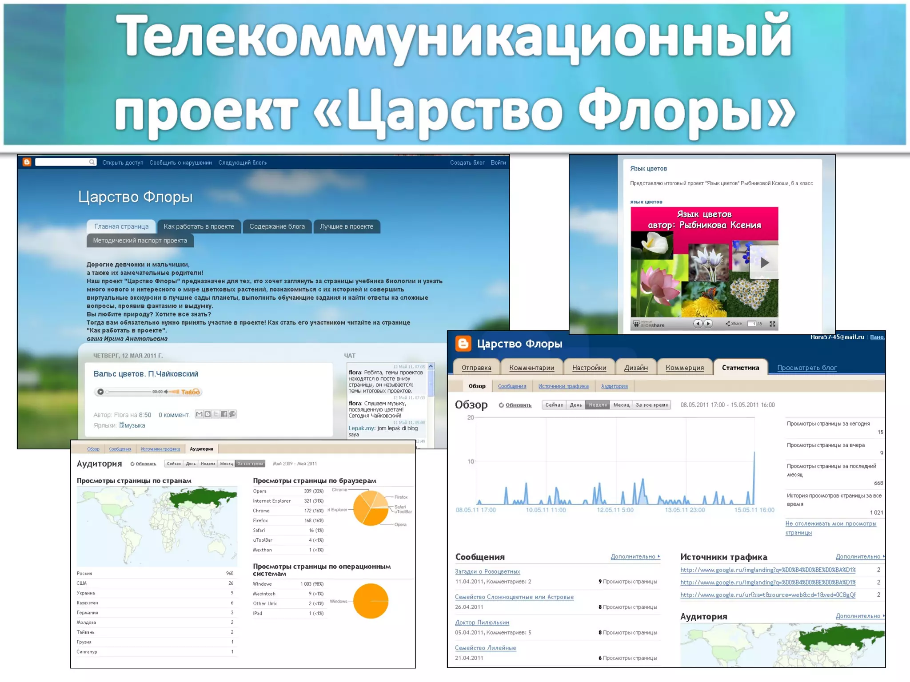910x682 pixels.
Task: Play the Вальс цветов audio track
Action: (100, 392)
